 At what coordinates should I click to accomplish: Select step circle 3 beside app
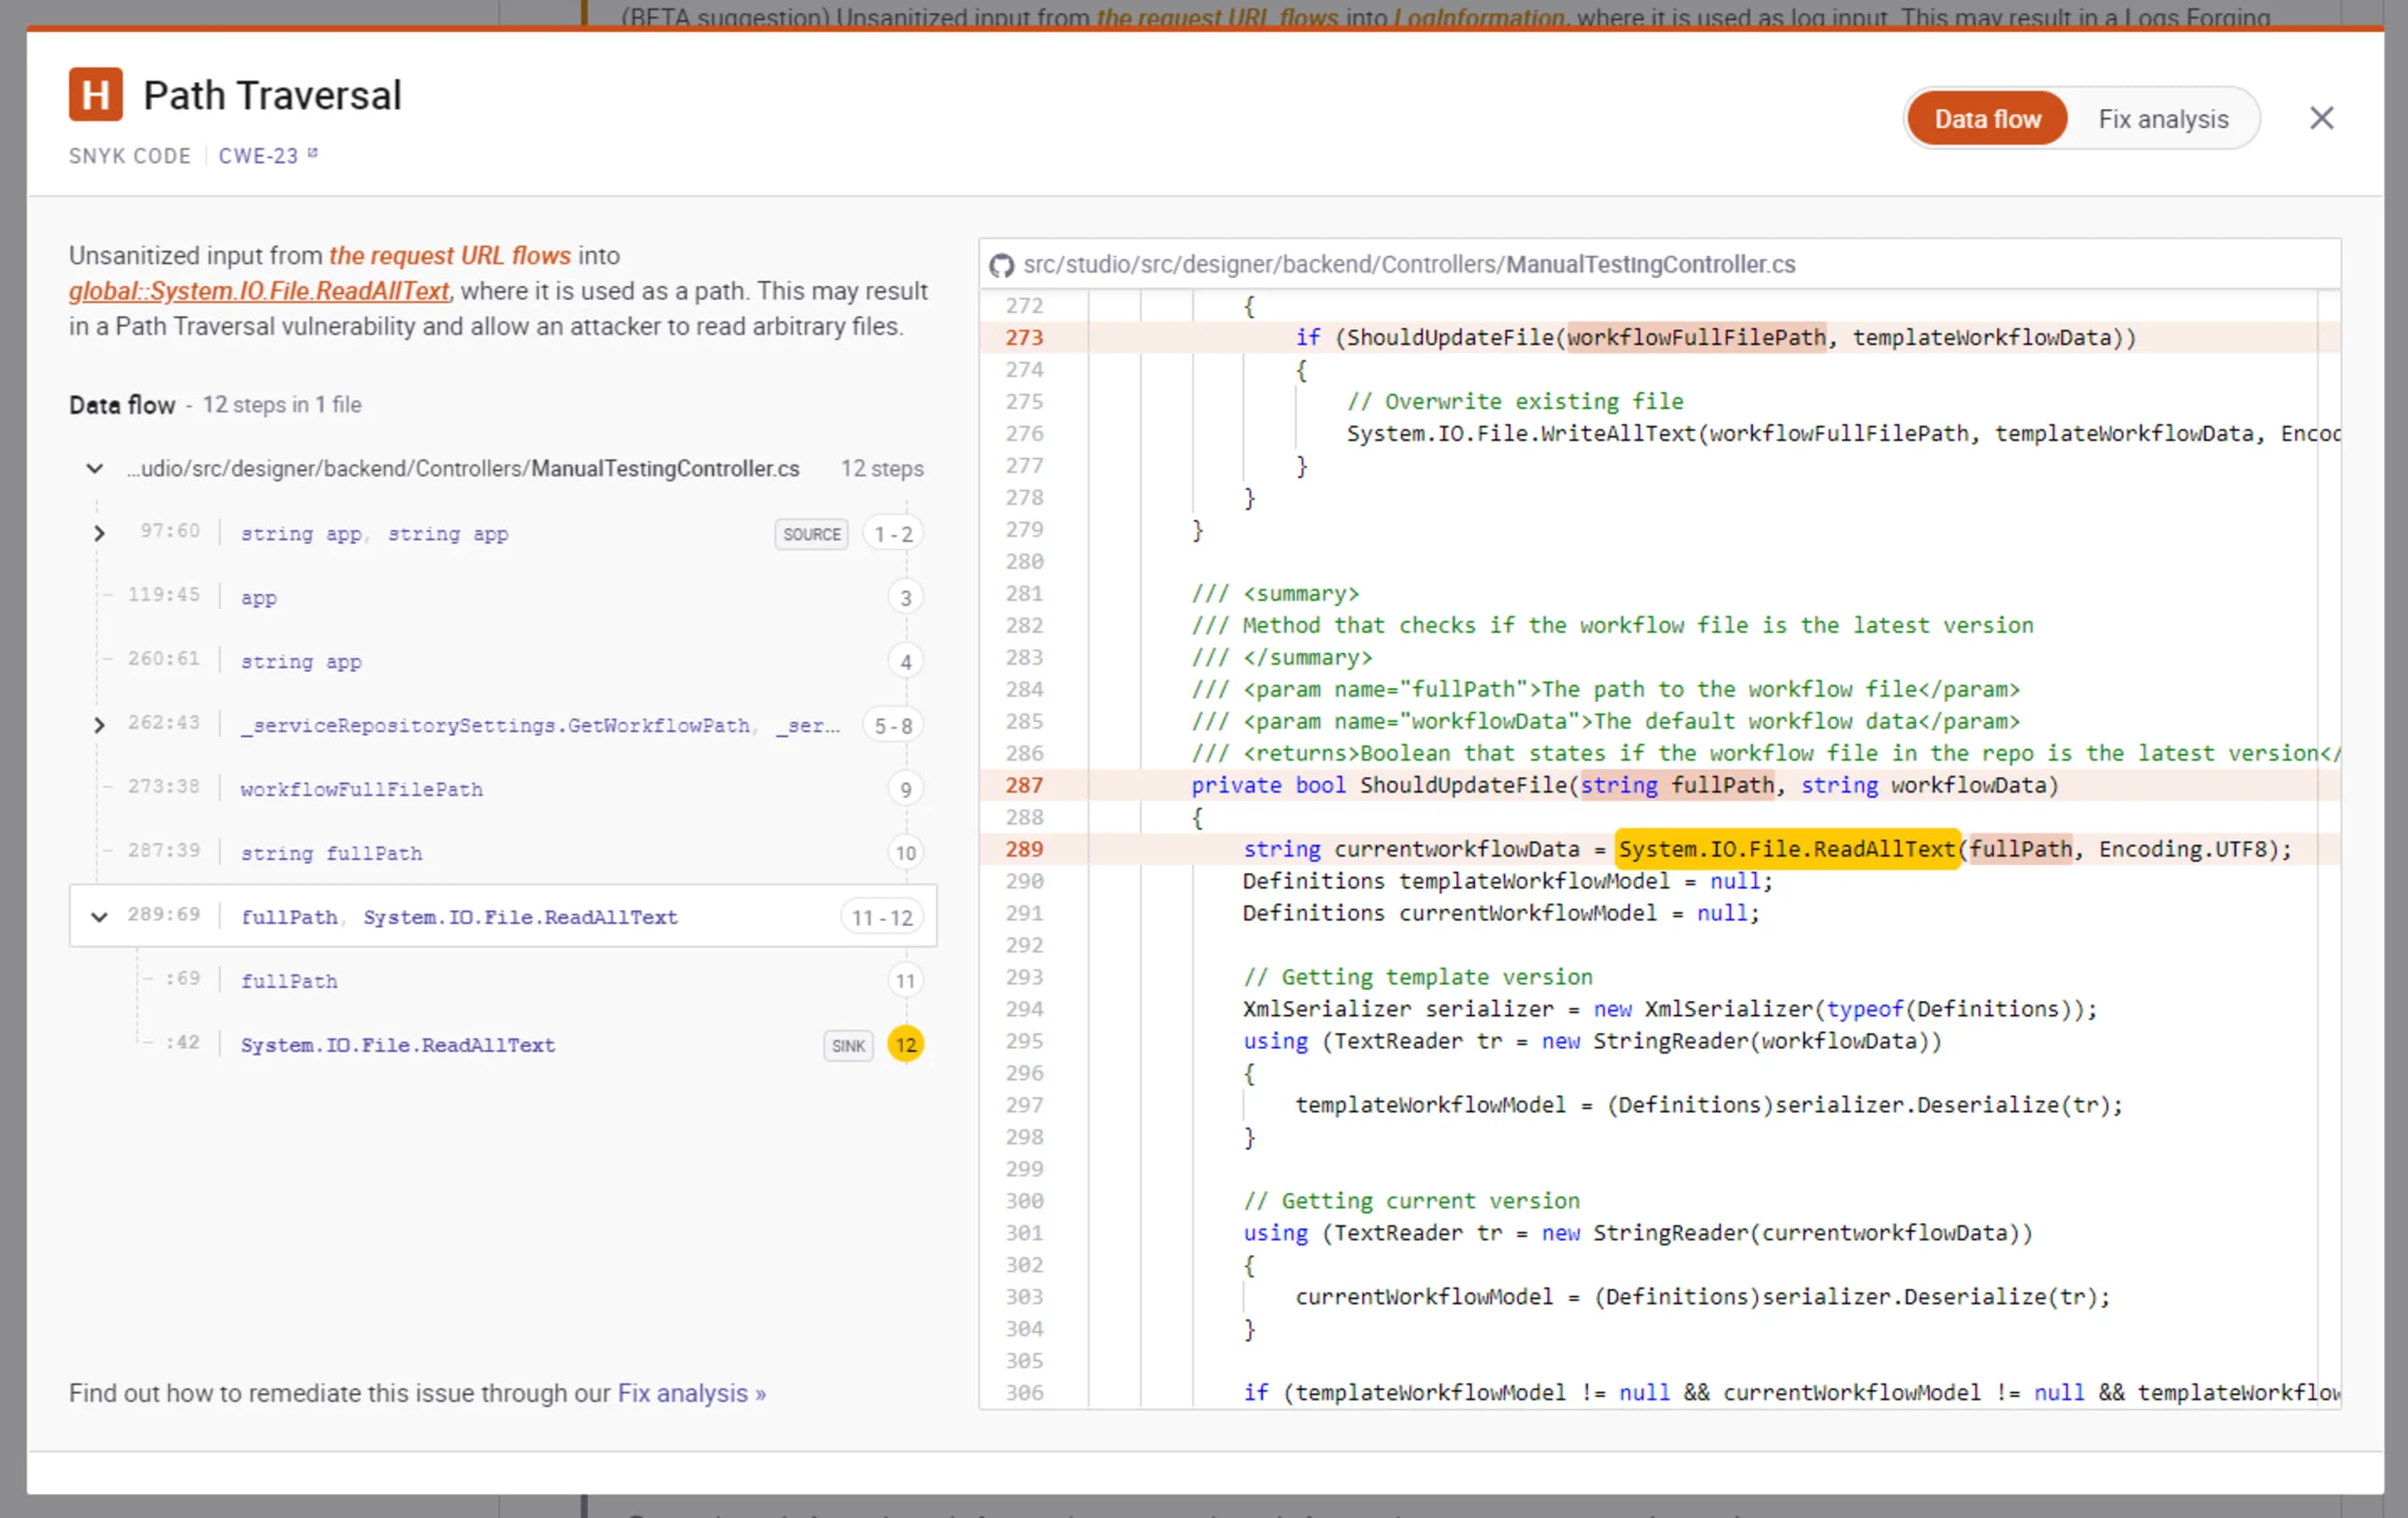905,597
